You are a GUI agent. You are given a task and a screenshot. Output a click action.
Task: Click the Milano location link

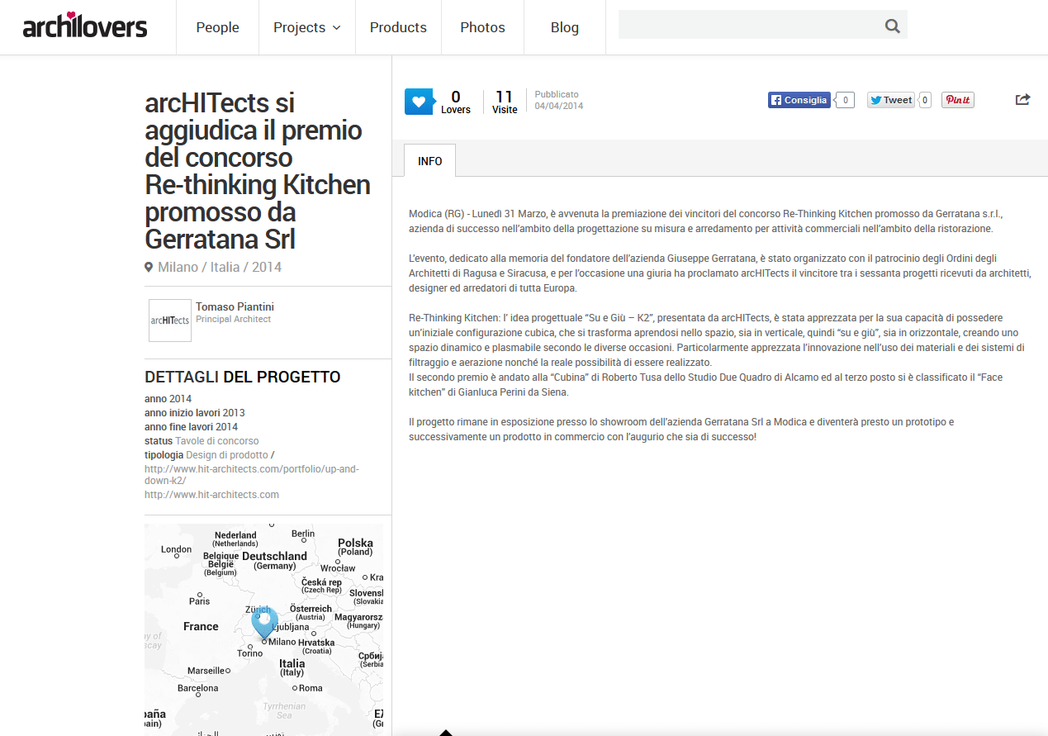tap(178, 267)
